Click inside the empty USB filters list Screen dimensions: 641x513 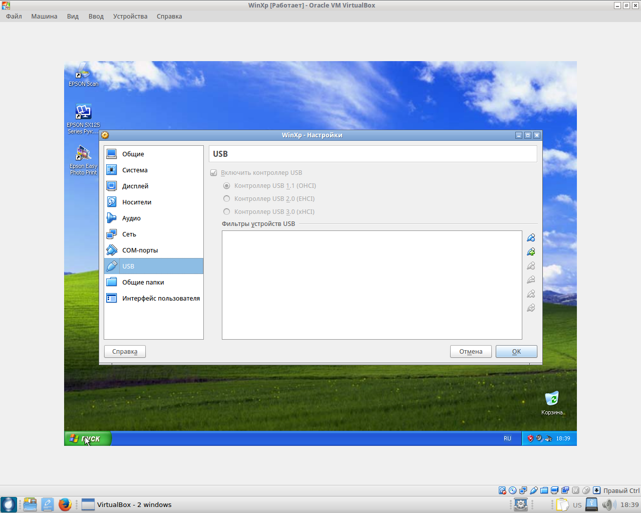pyautogui.click(x=372, y=285)
